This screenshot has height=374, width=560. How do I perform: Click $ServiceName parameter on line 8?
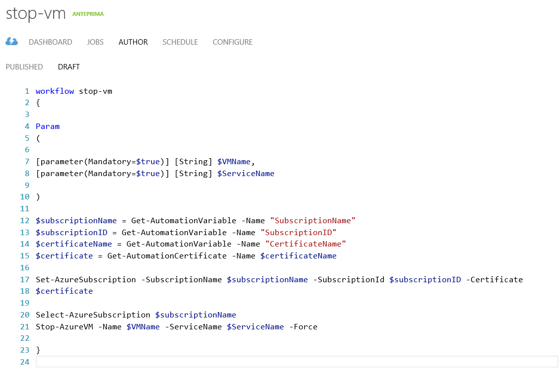point(246,174)
